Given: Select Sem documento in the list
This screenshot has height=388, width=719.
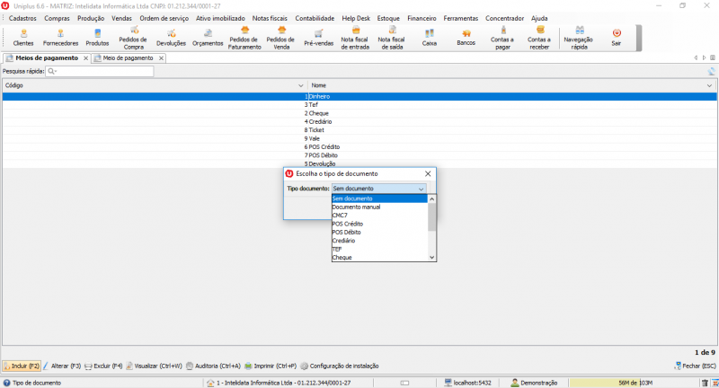Looking at the screenshot, I should click(379, 198).
